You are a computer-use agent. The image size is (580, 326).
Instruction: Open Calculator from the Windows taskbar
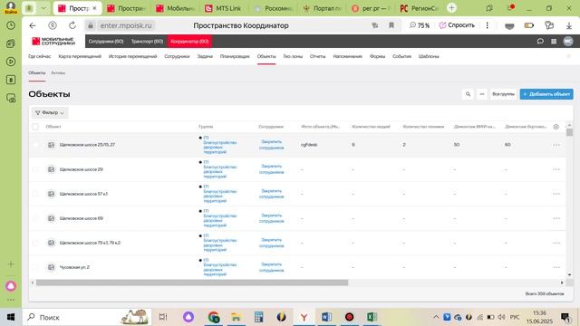click(x=258, y=317)
